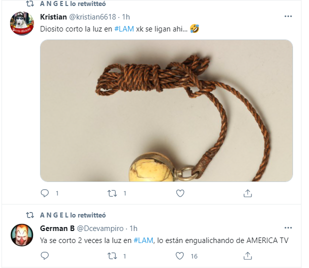The height and width of the screenshot is (268, 309).
Task: Share German B's tweet via share icon
Action: [x=247, y=256]
